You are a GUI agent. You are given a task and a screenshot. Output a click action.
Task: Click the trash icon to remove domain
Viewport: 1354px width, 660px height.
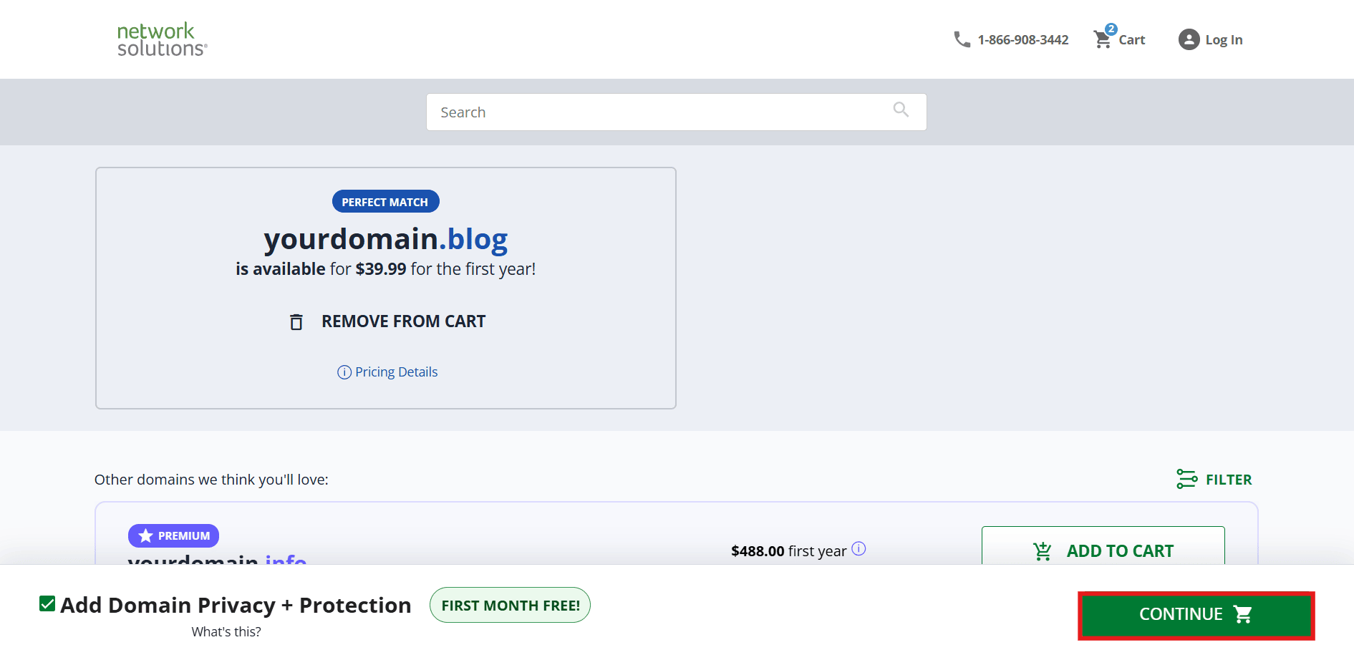(296, 321)
